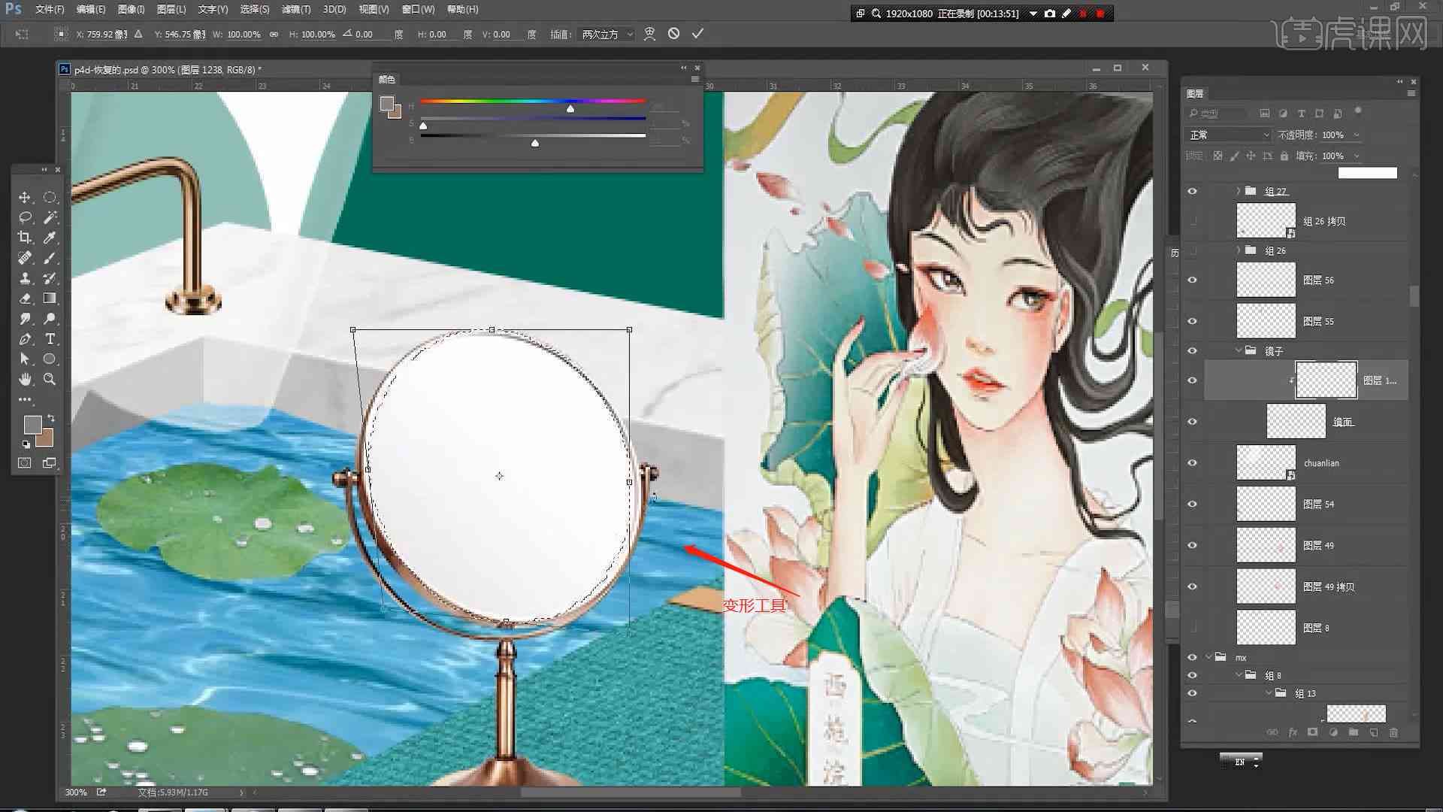Click the foreground color swatch in toolbar

click(32, 425)
